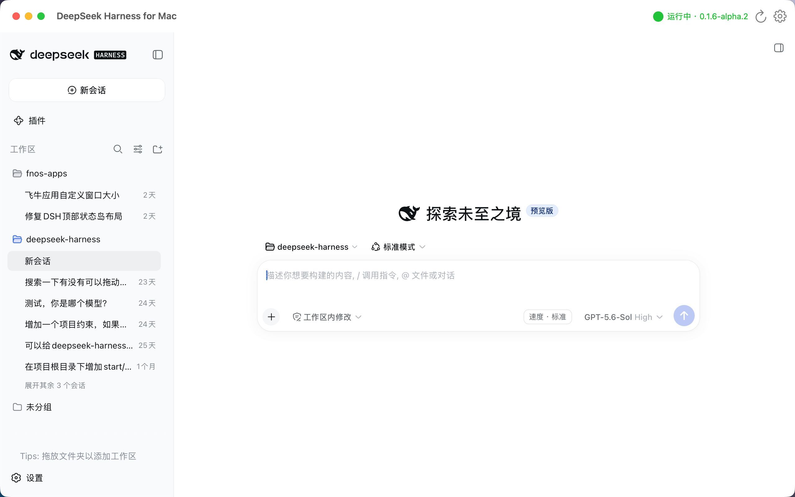Toggle the 速度 · 标准 speed pill
795x497 pixels.
click(x=547, y=317)
